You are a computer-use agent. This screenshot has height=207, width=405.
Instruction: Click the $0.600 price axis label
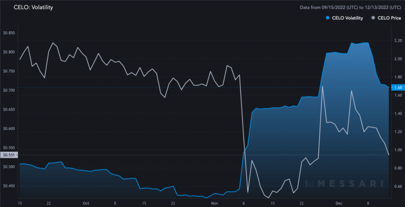pos(9,128)
